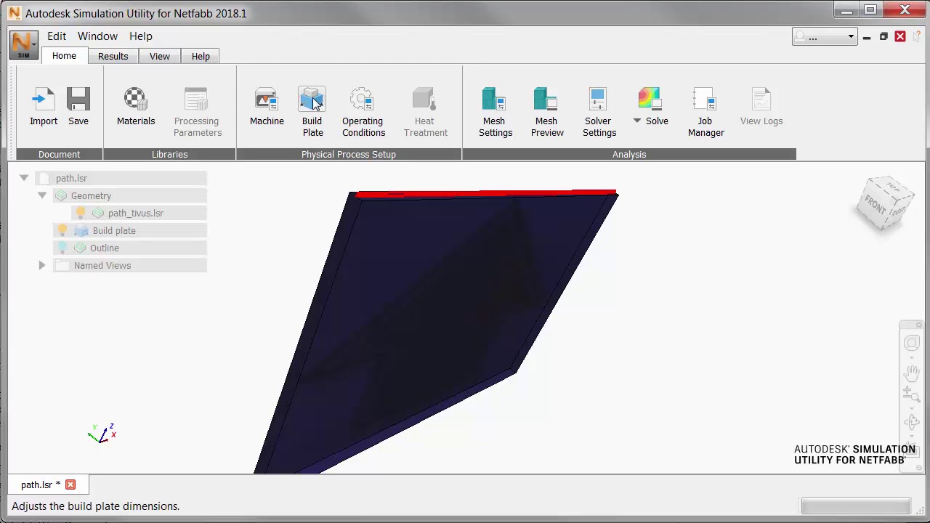Screen dimensions: 930x523
Task: Click the Full Navigation Wheel icon
Action: (912, 343)
